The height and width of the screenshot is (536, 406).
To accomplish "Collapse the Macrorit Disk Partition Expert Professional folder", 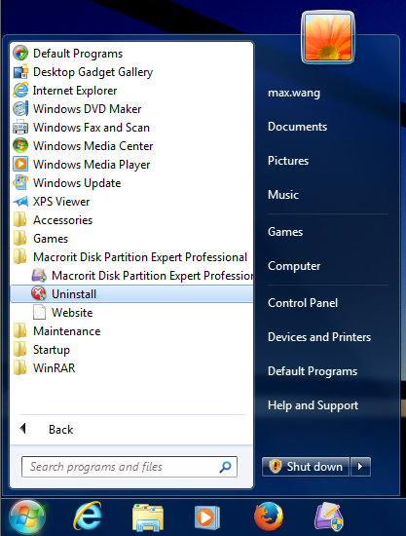I will 131,256.
